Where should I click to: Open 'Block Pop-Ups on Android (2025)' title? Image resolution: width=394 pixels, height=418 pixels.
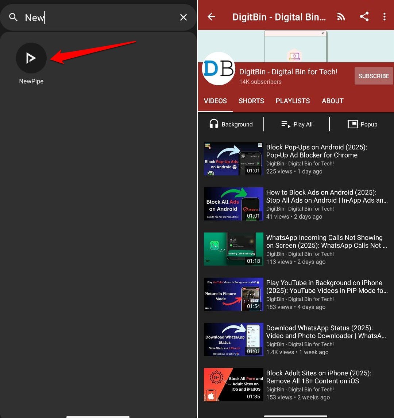click(x=317, y=151)
